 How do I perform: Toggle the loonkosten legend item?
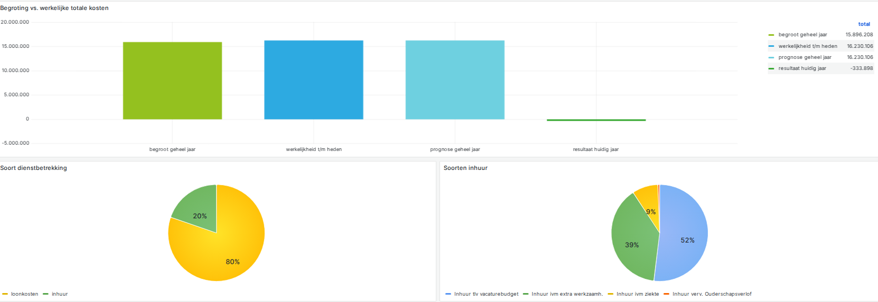tap(25, 294)
